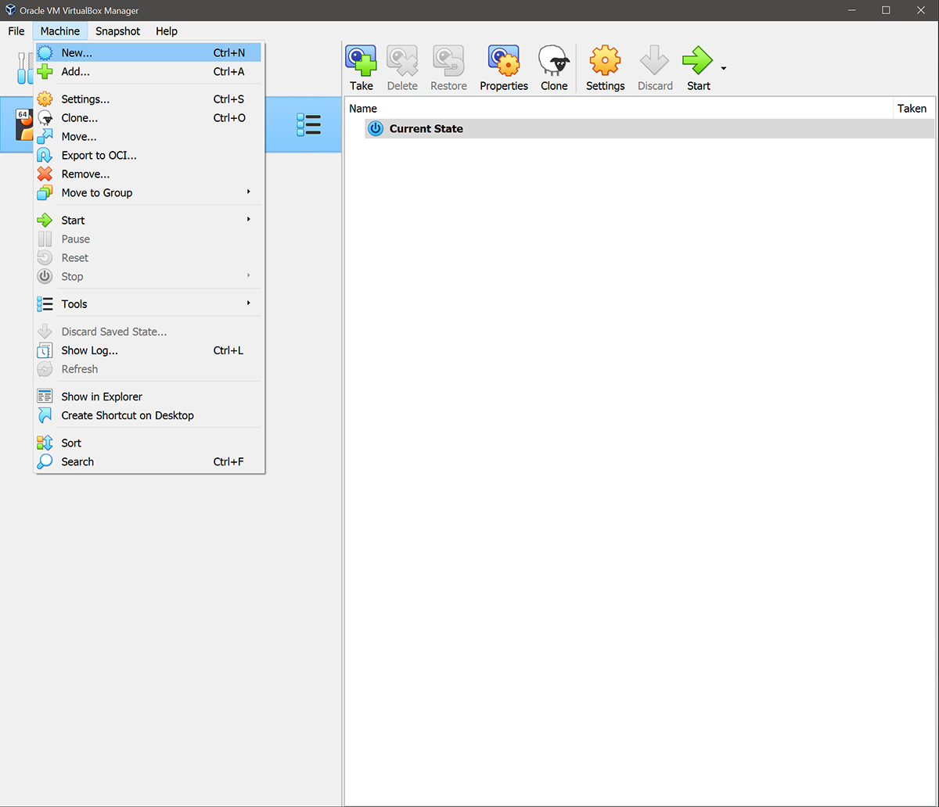Click the Discard toolbar icon
Viewport: 939px width, 807px height.
655,60
